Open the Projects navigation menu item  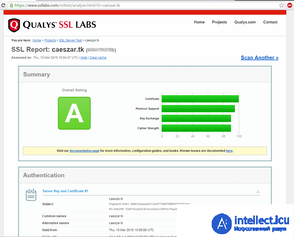click(219, 22)
